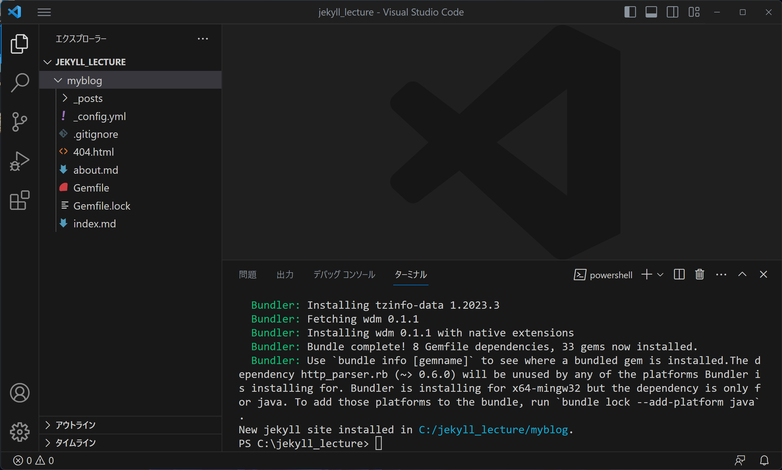Switch to the デバッグ コンソール tab

click(344, 275)
